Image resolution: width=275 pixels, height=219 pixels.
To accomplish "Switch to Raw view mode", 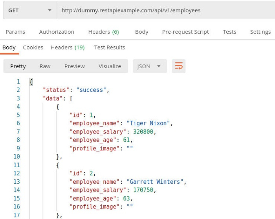I will (45, 66).
